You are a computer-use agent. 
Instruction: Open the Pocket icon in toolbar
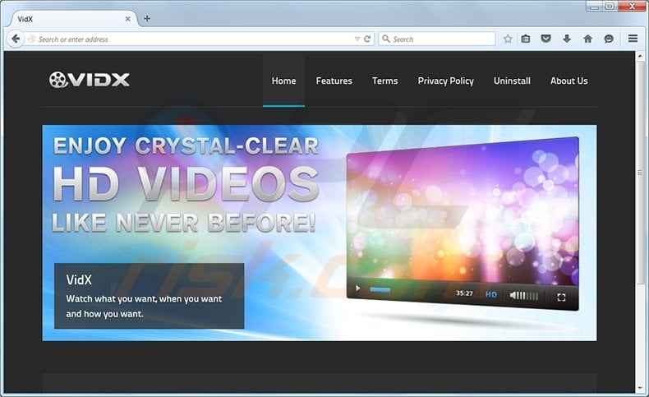tap(546, 39)
